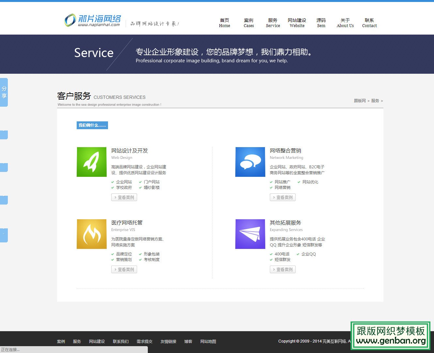Click the 那片海网络 logo icon

[x=70, y=20]
